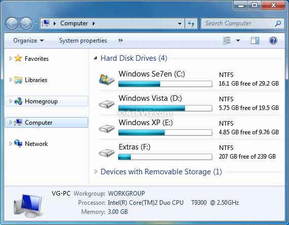Expand Devices with Removable Storage group
The image size is (289, 225).
tap(96, 172)
